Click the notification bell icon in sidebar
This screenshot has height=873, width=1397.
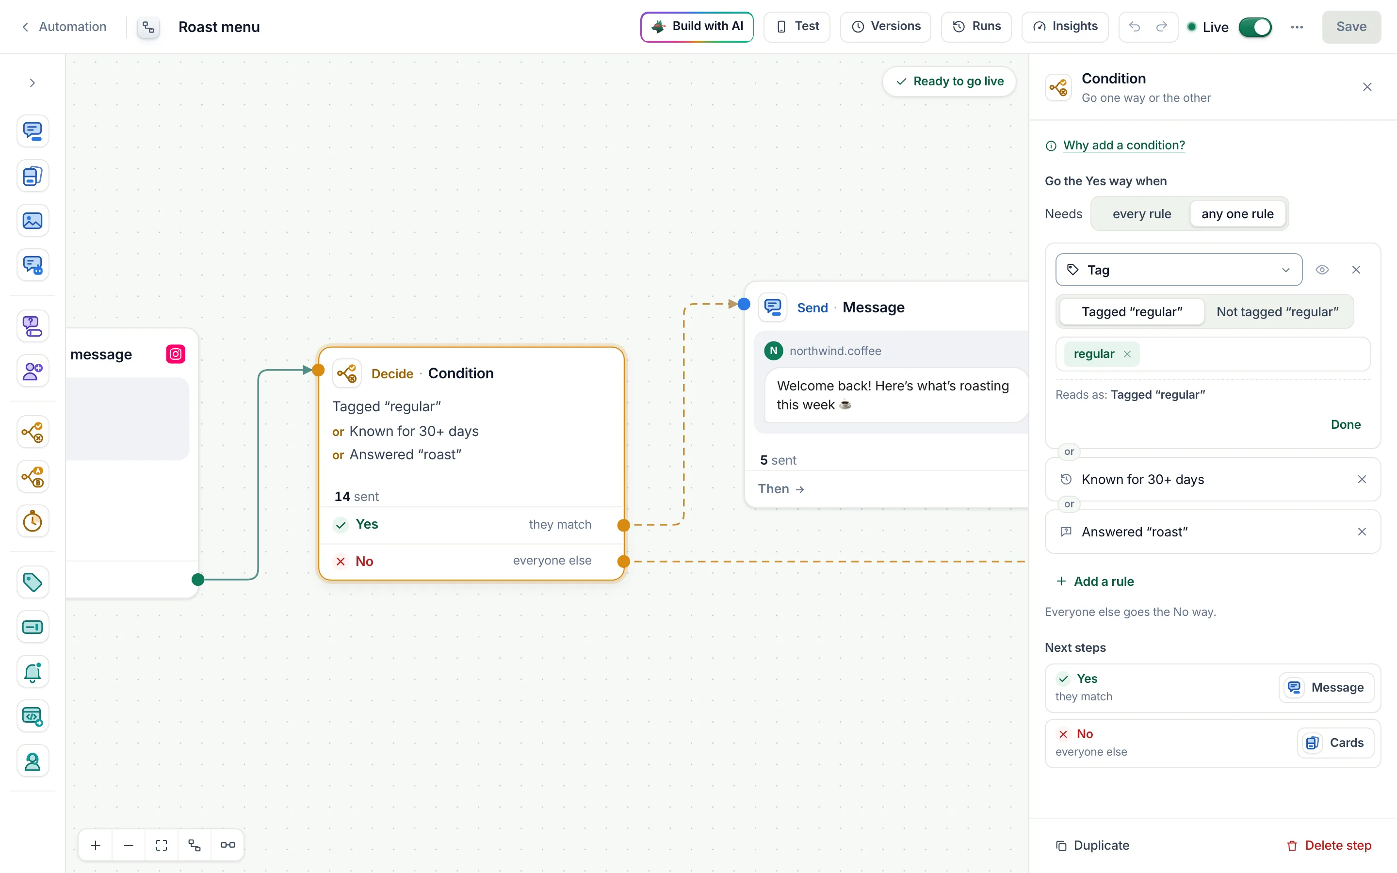coord(32,672)
